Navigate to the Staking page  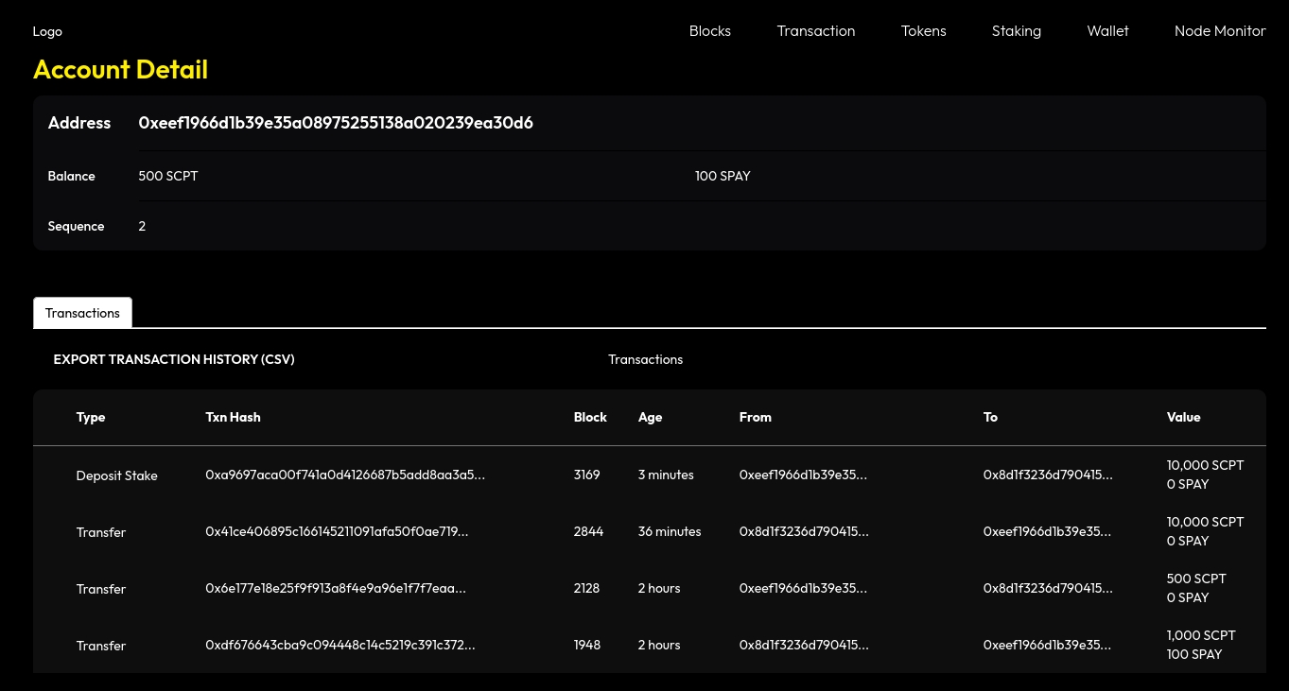(1016, 31)
